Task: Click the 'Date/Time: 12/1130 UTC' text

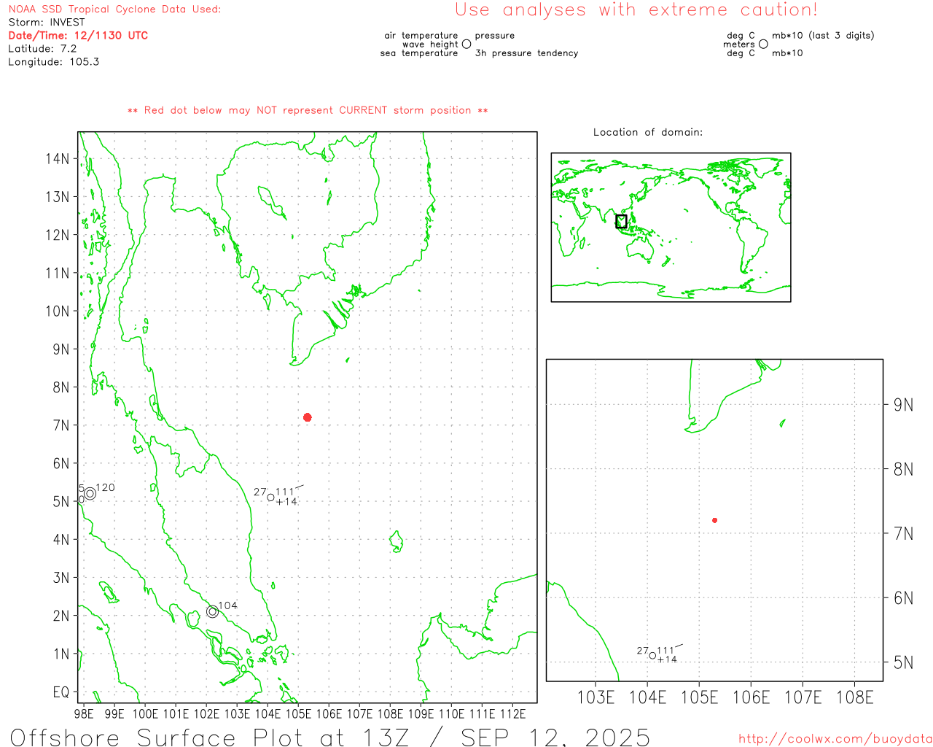Action: (x=78, y=35)
